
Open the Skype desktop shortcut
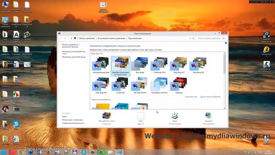pyautogui.click(x=16, y=125)
